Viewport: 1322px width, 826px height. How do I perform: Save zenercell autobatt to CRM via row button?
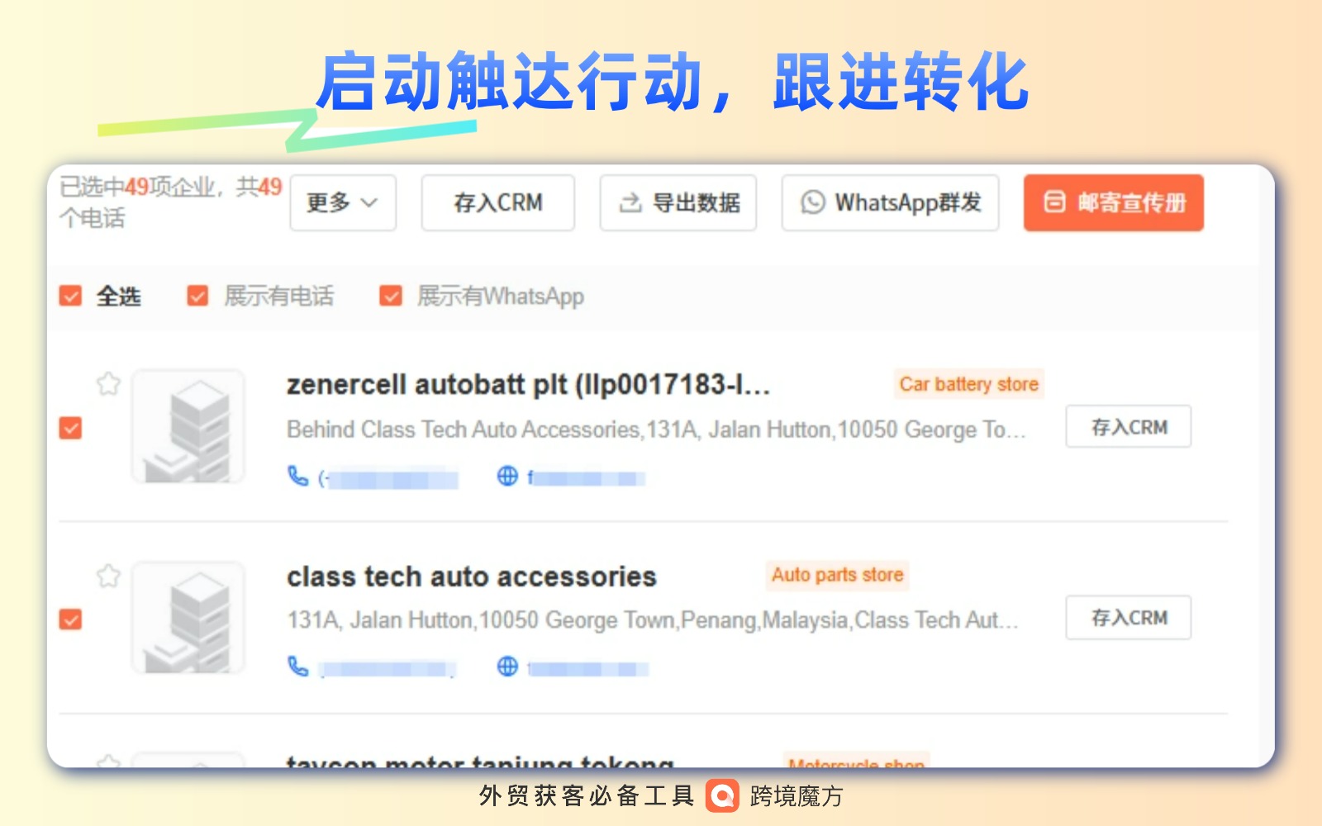1128,427
